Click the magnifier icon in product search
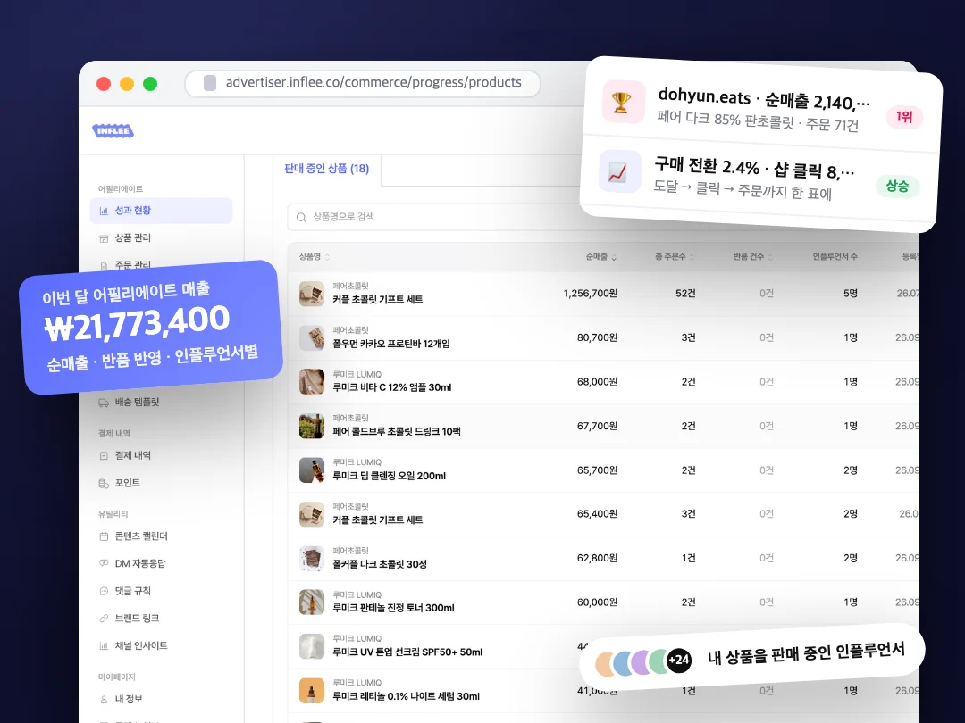This screenshot has width=965, height=723. pyautogui.click(x=301, y=217)
